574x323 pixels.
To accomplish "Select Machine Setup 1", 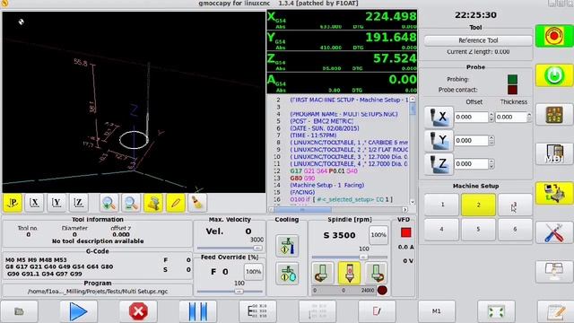I will [x=442, y=205].
